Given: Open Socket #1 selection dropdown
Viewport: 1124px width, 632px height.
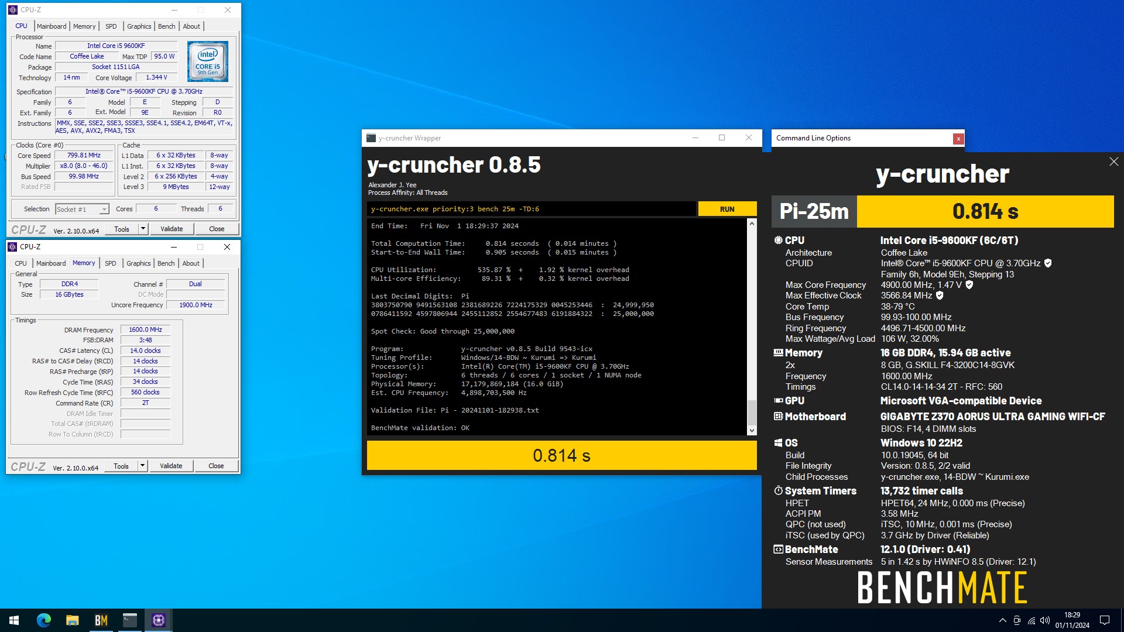Looking at the screenshot, I should tap(82, 209).
